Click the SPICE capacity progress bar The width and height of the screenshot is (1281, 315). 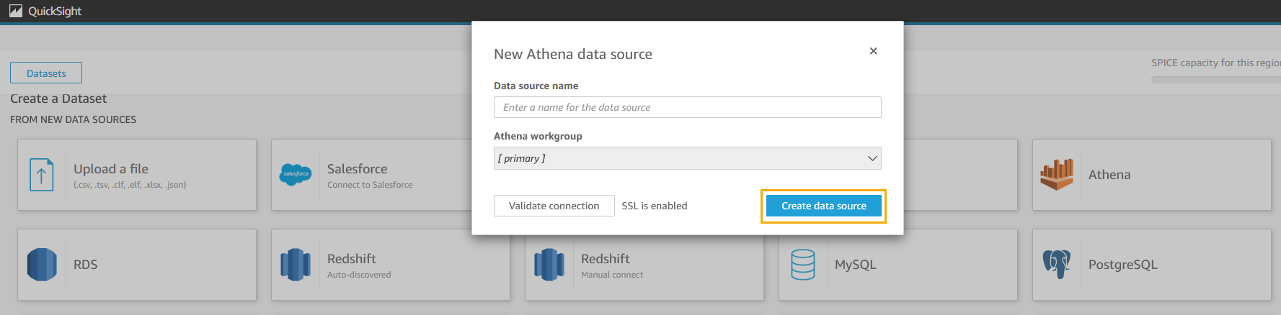pyautogui.click(x=1215, y=80)
